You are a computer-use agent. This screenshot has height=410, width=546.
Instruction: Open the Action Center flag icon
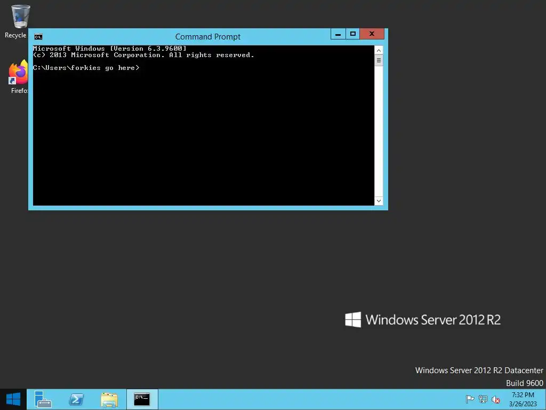click(x=470, y=399)
